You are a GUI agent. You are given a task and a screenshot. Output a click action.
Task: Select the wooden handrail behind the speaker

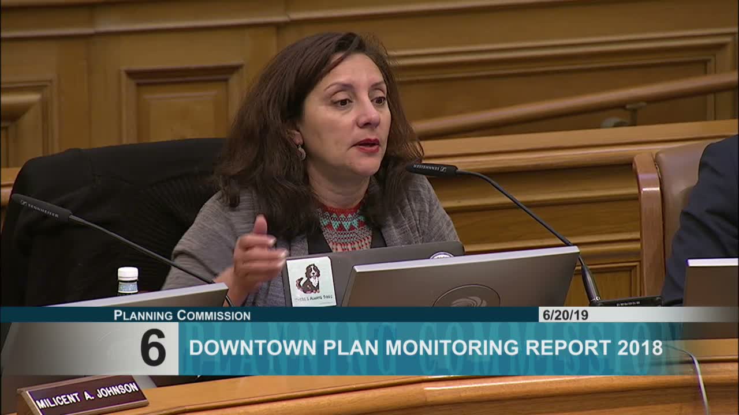(x=574, y=105)
